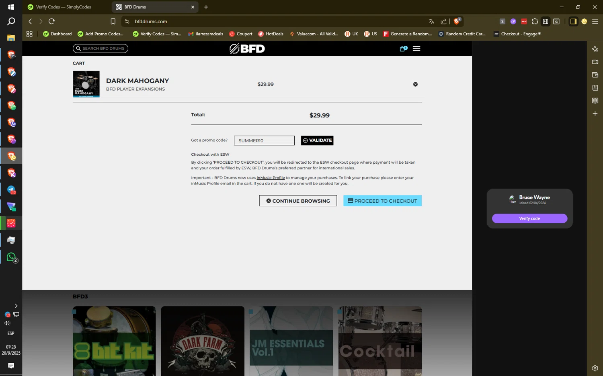
Task: Open the Leo AI sparkle sidebar icon
Action: (595, 49)
